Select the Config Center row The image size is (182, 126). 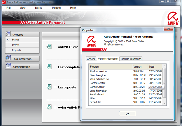click(126, 87)
